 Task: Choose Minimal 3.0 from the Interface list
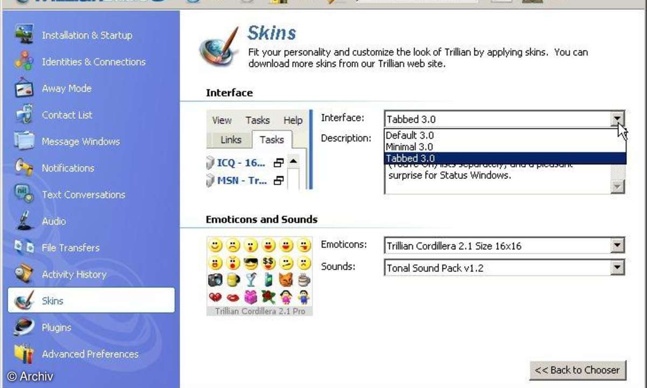(505, 147)
